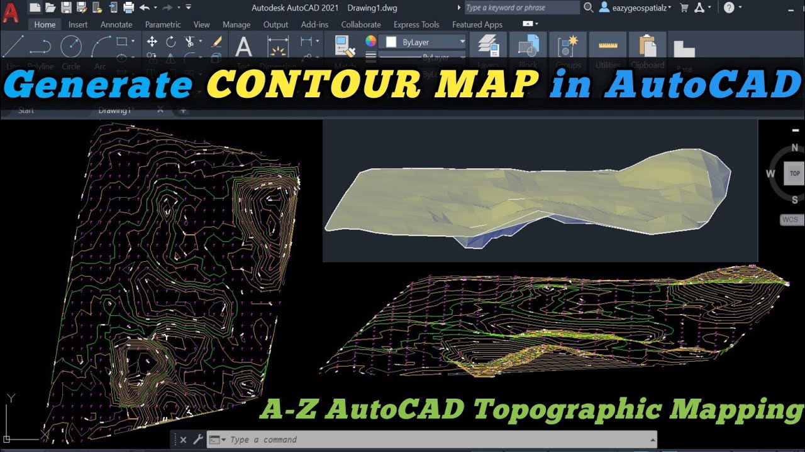Select the Circle tool
Viewport: 805px width, 452px height.
[70, 46]
